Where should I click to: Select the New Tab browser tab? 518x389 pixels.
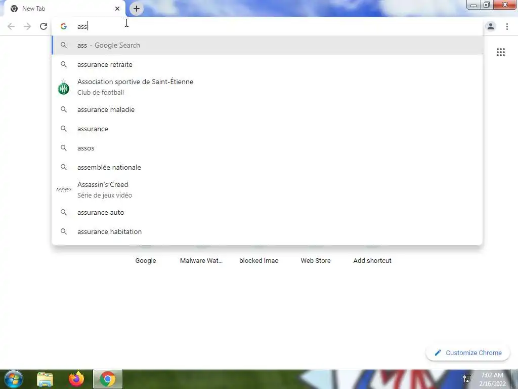coord(64,9)
